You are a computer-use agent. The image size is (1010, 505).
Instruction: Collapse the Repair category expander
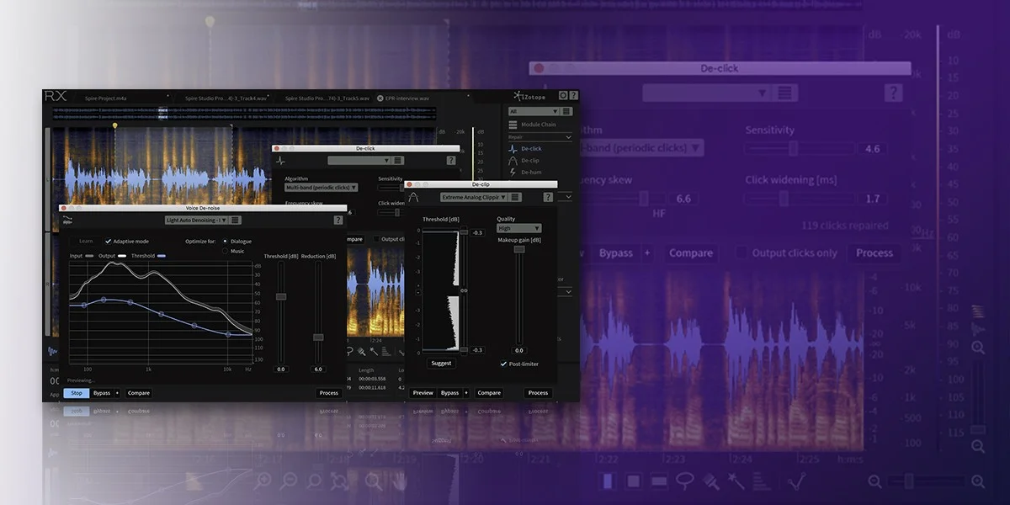pyautogui.click(x=569, y=136)
